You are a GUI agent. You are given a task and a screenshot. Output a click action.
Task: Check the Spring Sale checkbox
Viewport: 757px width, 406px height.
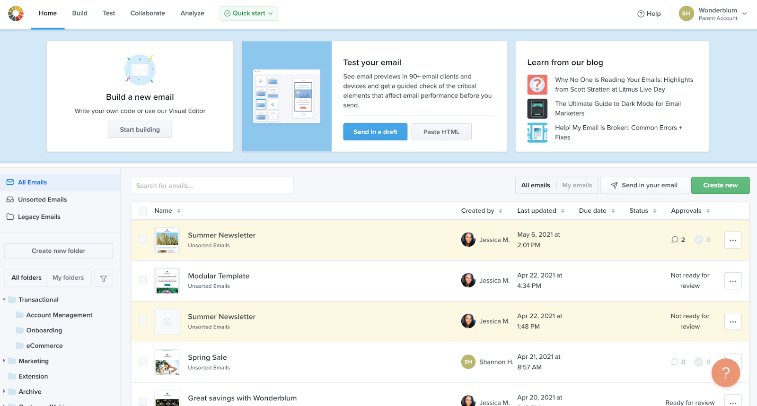pyautogui.click(x=143, y=361)
